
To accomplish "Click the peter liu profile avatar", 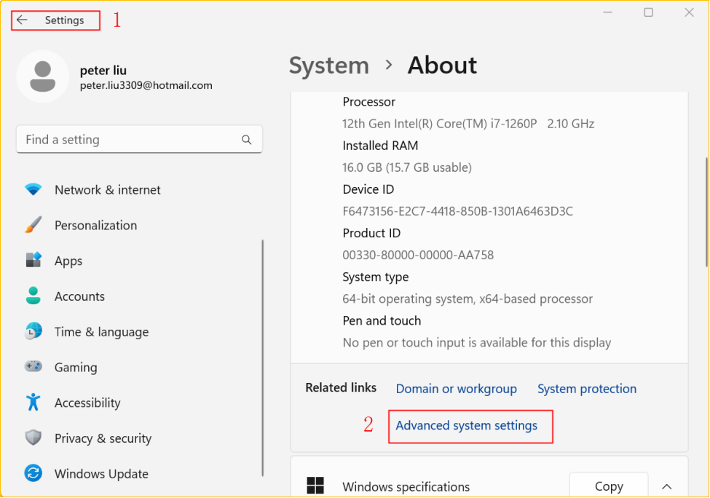I will (x=42, y=76).
